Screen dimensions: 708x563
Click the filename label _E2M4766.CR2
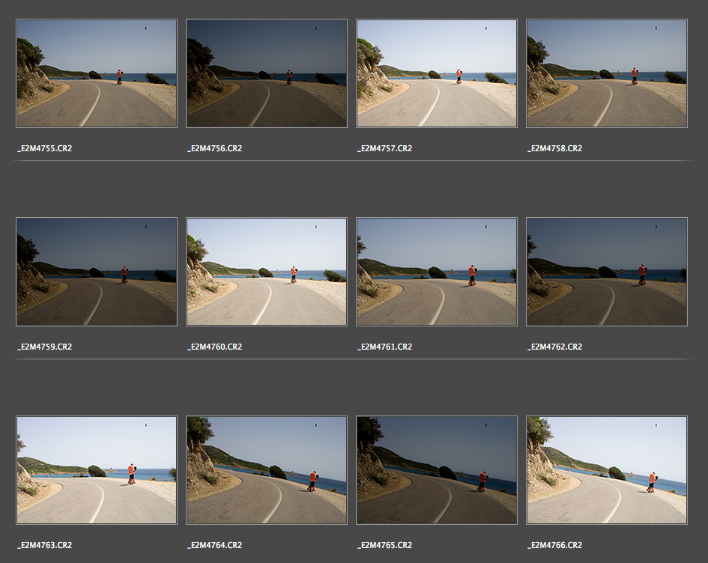tap(555, 545)
